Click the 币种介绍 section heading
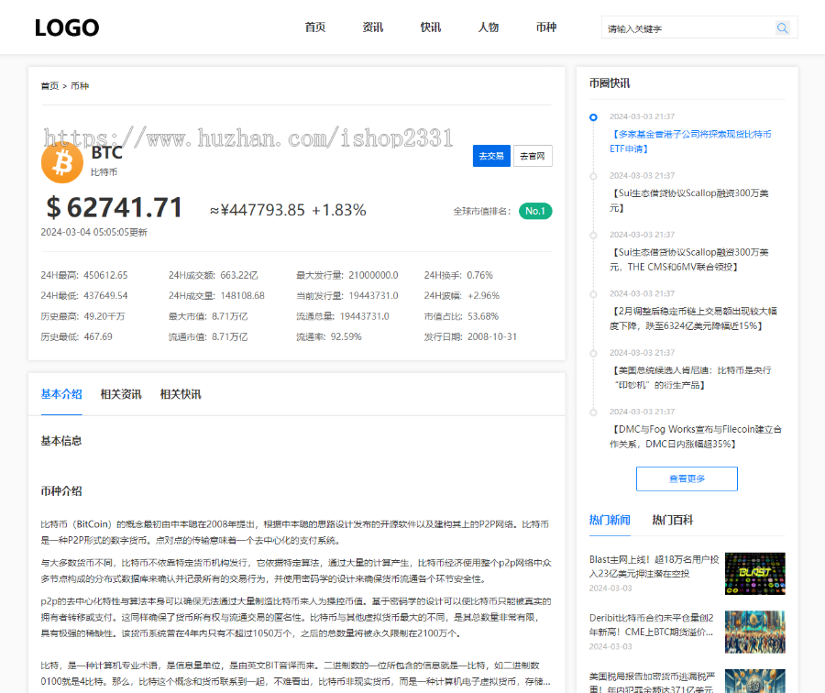Screen dimensions: 825x693 [x=61, y=491]
